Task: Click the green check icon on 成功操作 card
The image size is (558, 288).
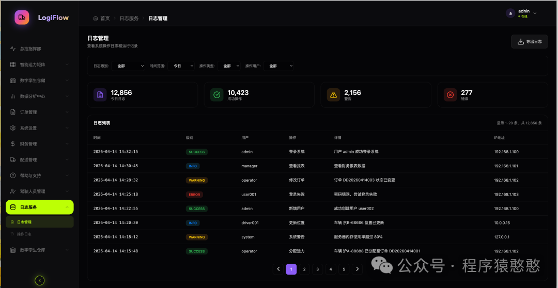Action: pos(216,94)
